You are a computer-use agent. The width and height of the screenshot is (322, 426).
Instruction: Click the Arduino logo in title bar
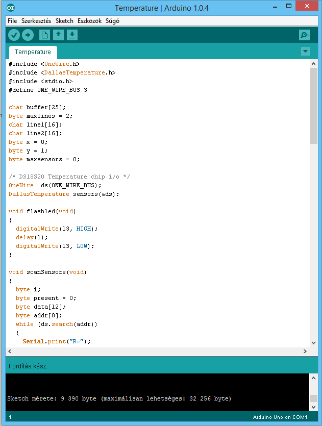point(11,8)
